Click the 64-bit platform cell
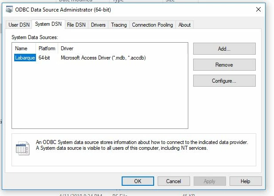The height and width of the screenshot is (196, 274). (44, 58)
